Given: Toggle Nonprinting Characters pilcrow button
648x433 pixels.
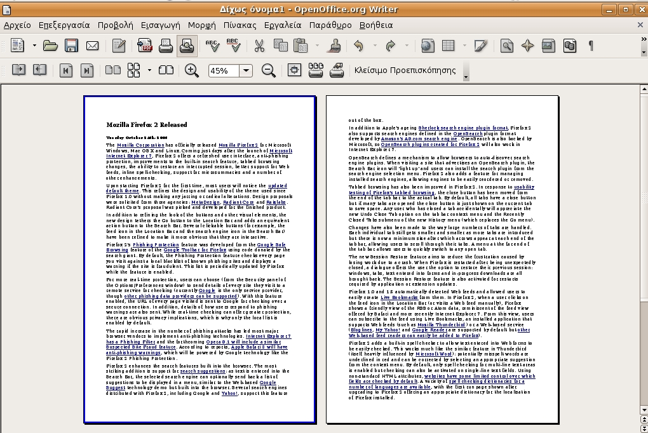Looking at the screenshot, I should [591, 46].
